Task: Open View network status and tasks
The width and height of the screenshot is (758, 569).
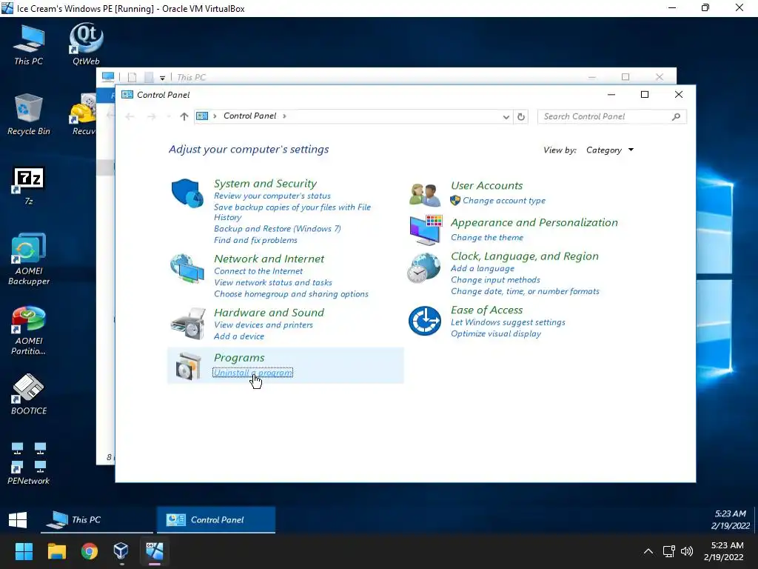Action: (273, 282)
